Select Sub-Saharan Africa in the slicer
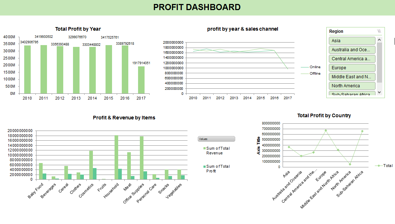The image size is (395, 224). (352, 93)
